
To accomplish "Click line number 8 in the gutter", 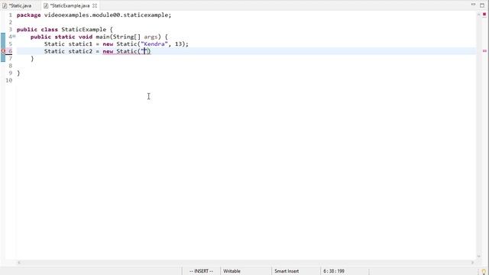I will point(10,66).
